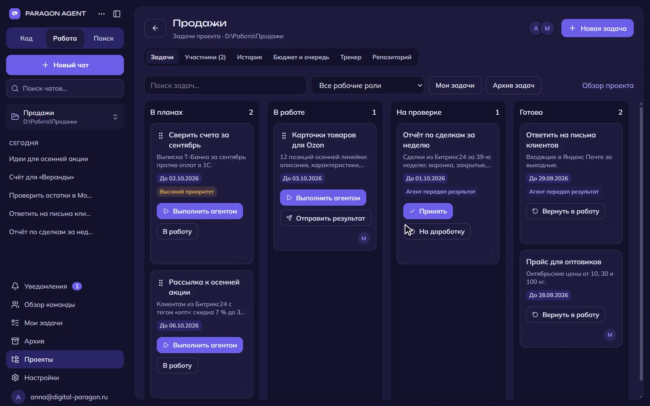The height and width of the screenshot is (406, 650).
Task: Open the Все рабочие роли dropdown
Action: tap(367, 86)
